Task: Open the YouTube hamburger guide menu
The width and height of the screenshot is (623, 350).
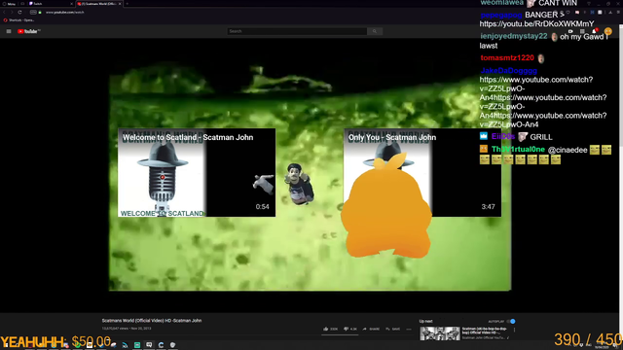Action: (9, 31)
